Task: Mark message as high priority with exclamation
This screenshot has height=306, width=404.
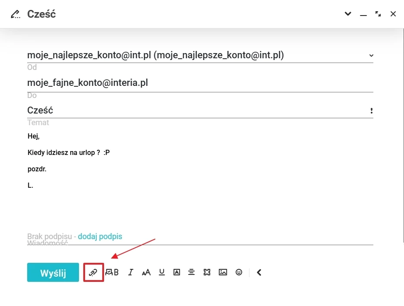Action: click(371, 111)
